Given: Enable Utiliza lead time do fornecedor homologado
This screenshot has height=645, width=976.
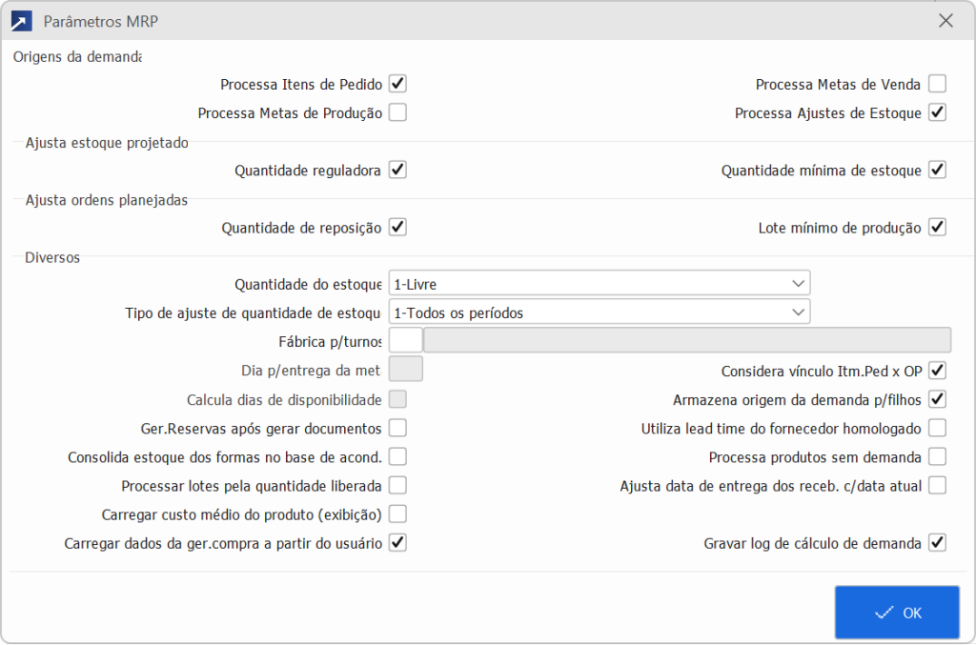Looking at the screenshot, I should pos(938,428).
